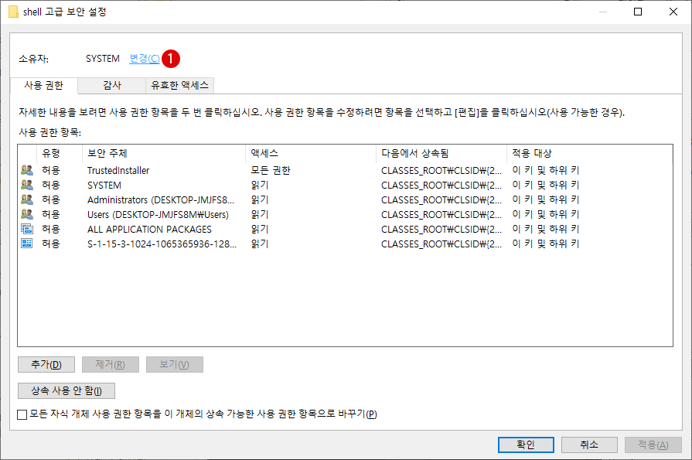The image size is (692, 460).
Task: Click the 추가(D) button
Action: (46, 365)
